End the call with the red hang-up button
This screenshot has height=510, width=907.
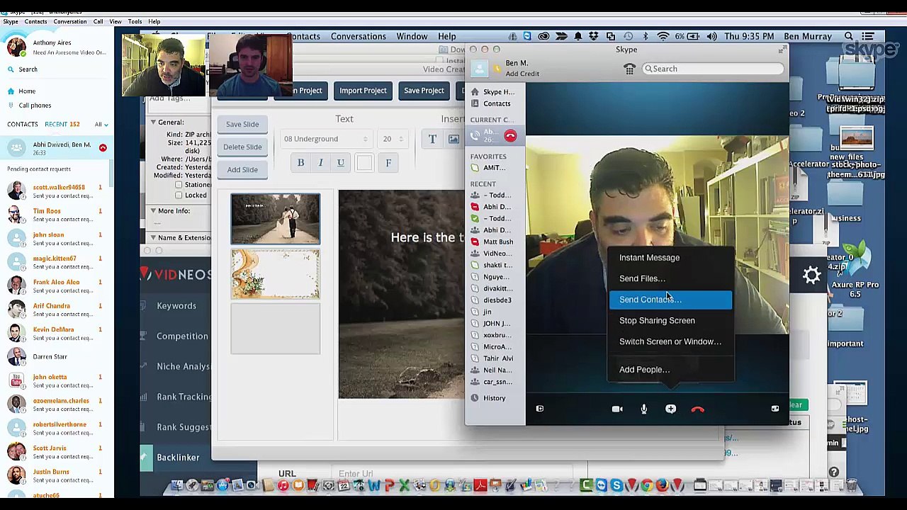point(698,409)
